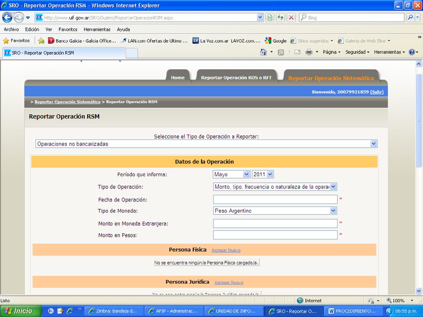
Task: Click Internet Explorer quick launch icon
Action: 70,311
